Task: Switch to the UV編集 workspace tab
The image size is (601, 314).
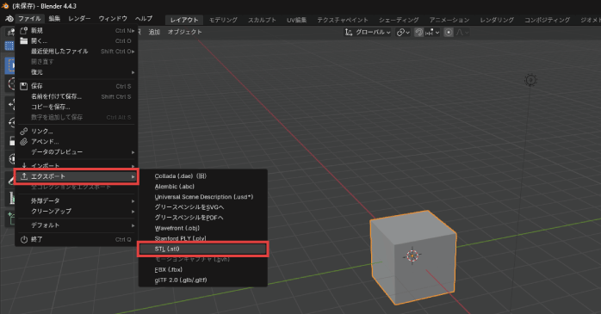Action: point(297,20)
